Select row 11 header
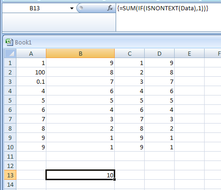The width and height of the screenshot is (221, 190). pos(10,156)
